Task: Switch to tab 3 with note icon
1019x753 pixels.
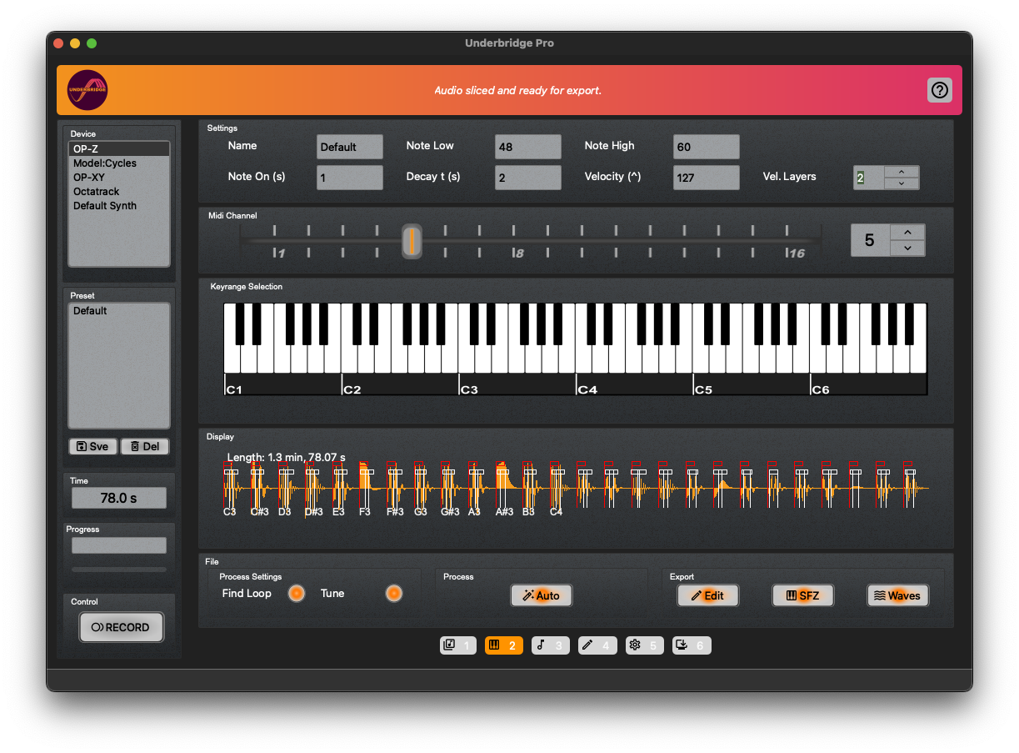Action: [550, 645]
